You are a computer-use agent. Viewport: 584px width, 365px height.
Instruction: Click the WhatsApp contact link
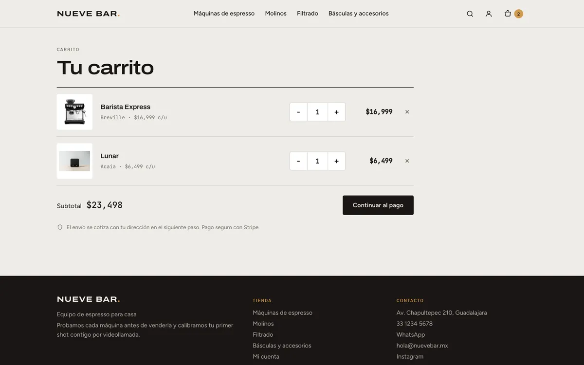(411, 335)
